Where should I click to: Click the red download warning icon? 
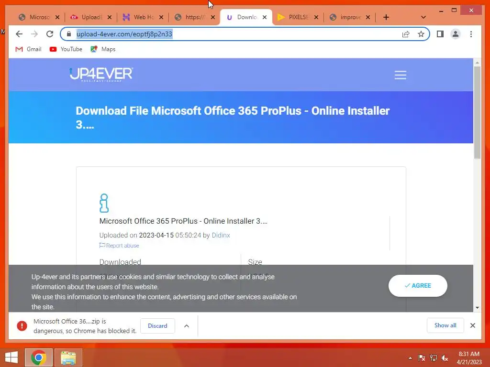(22, 326)
